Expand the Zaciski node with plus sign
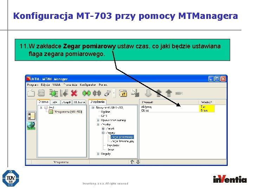This screenshot has height=189, width=253. pyautogui.click(x=103, y=128)
